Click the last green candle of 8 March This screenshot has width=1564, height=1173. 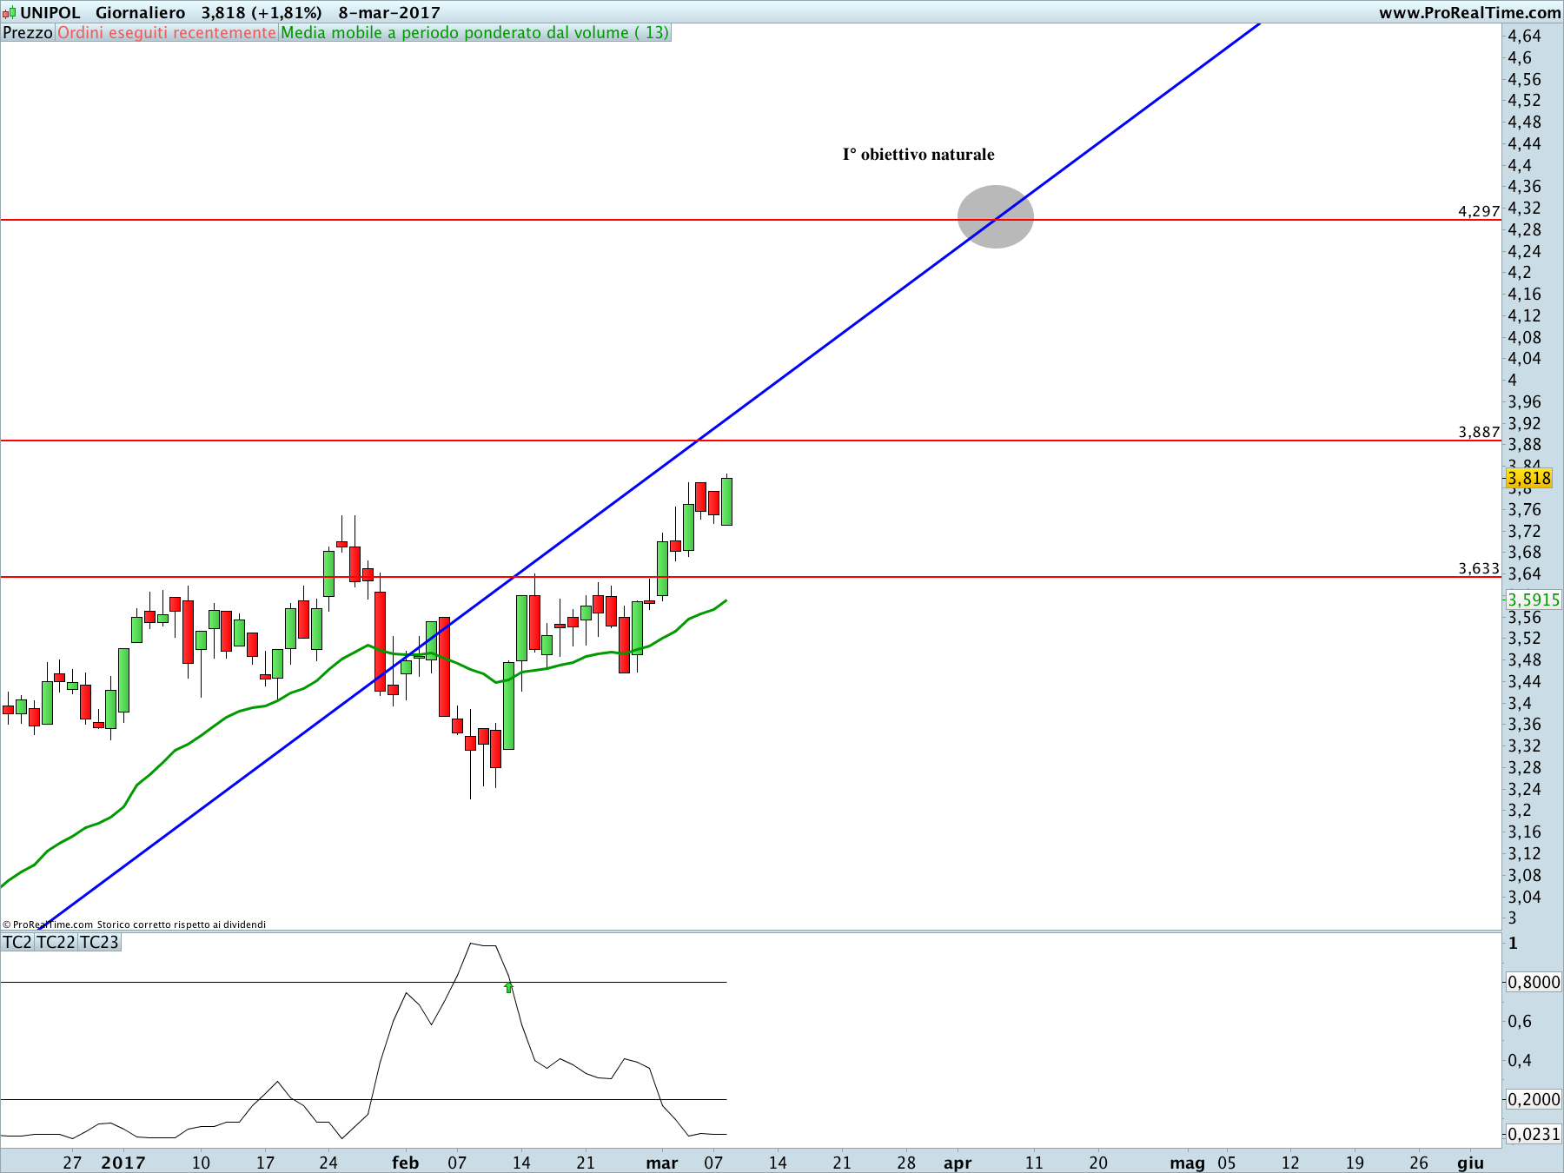726,500
